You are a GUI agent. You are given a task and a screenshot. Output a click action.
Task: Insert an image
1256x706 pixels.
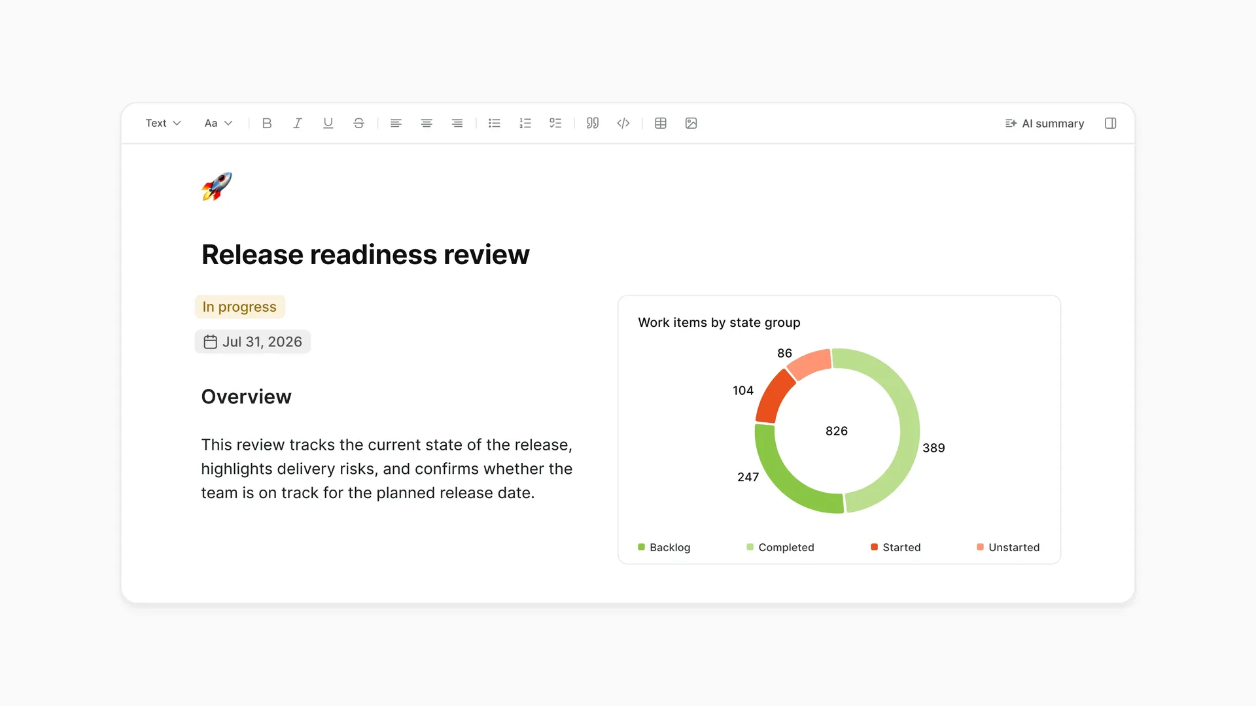(691, 123)
